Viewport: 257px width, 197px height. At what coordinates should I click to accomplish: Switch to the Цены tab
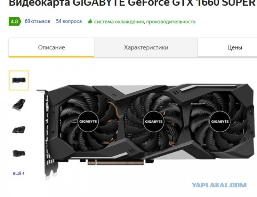[x=235, y=47]
